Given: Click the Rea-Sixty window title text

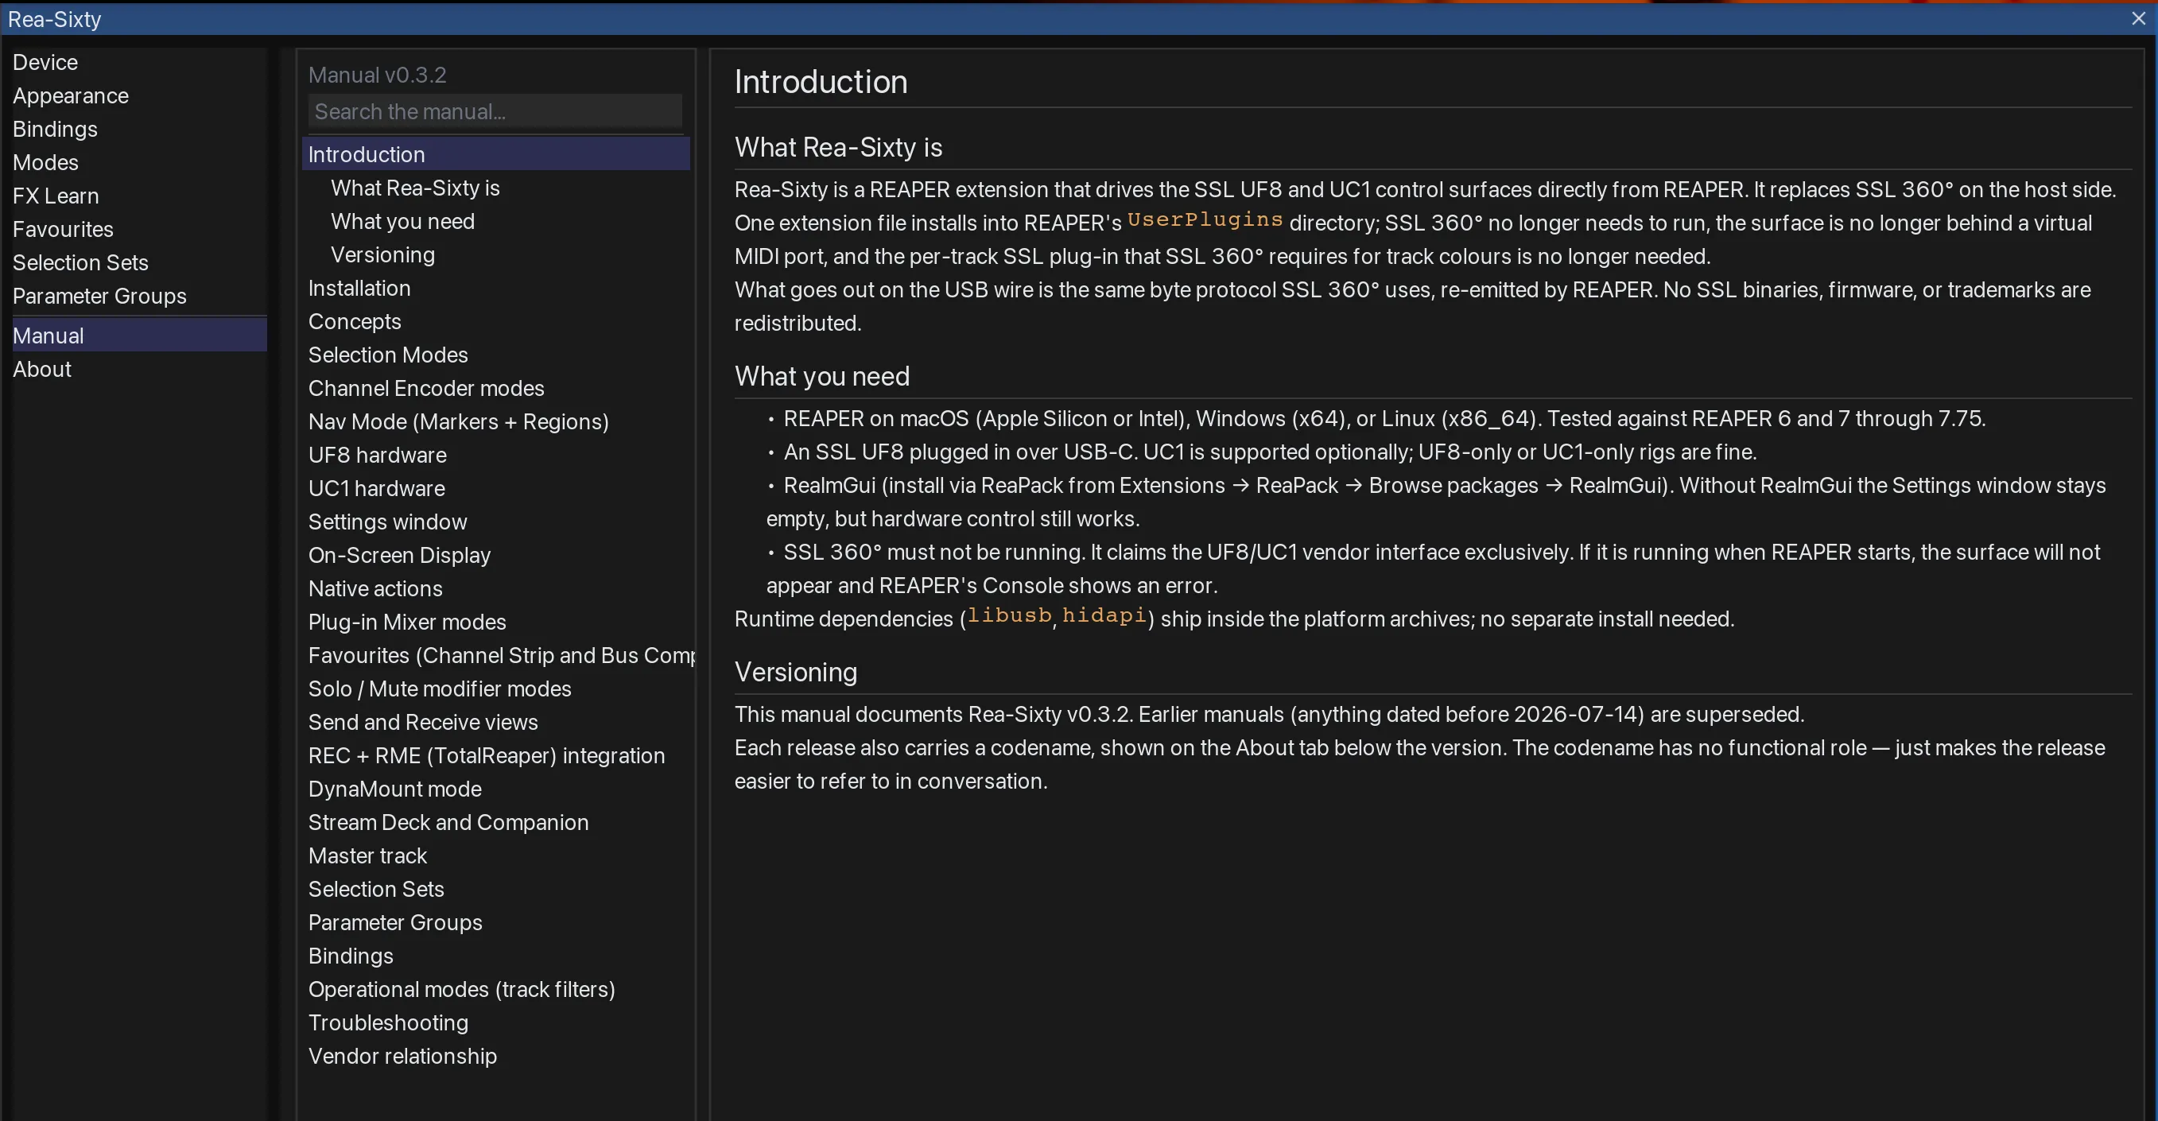Looking at the screenshot, I should 54,18.
